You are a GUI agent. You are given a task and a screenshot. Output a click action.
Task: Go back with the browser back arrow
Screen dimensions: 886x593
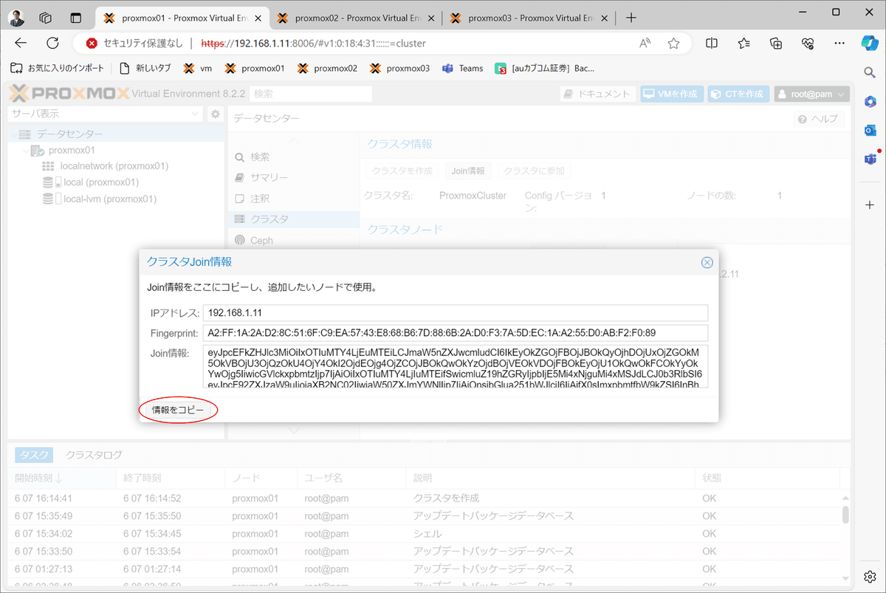tap(21, 44)
